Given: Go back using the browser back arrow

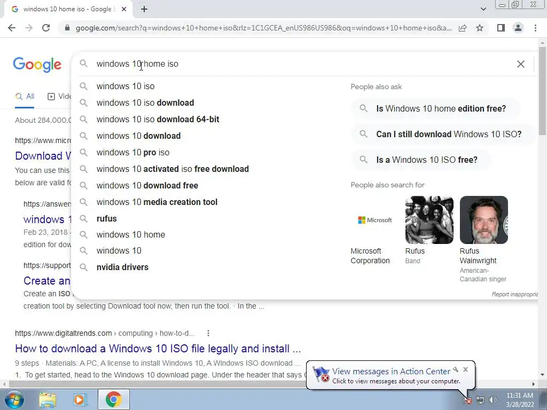Looking at the screenshot, I should (x=12, y=28).
